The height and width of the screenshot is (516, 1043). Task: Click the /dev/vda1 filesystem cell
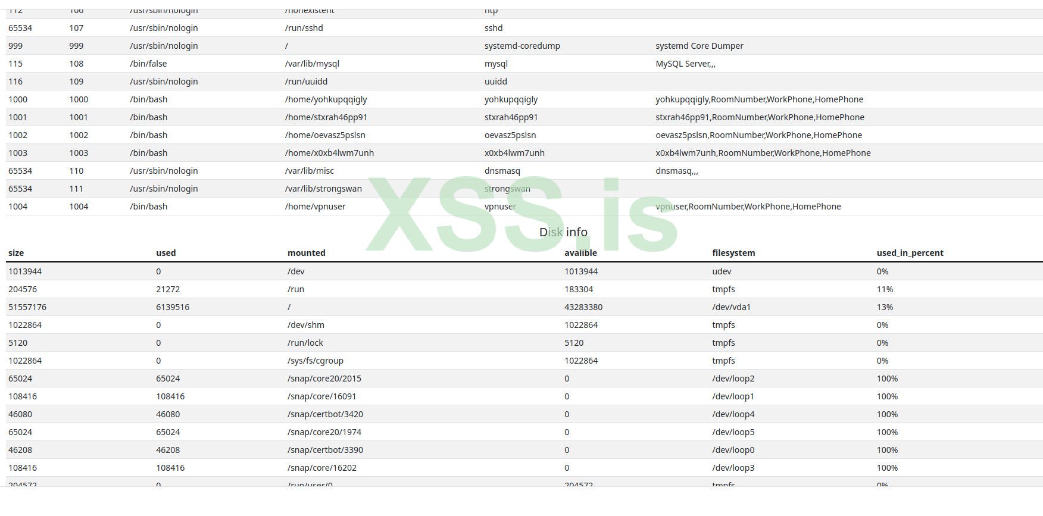coord(732,307)
